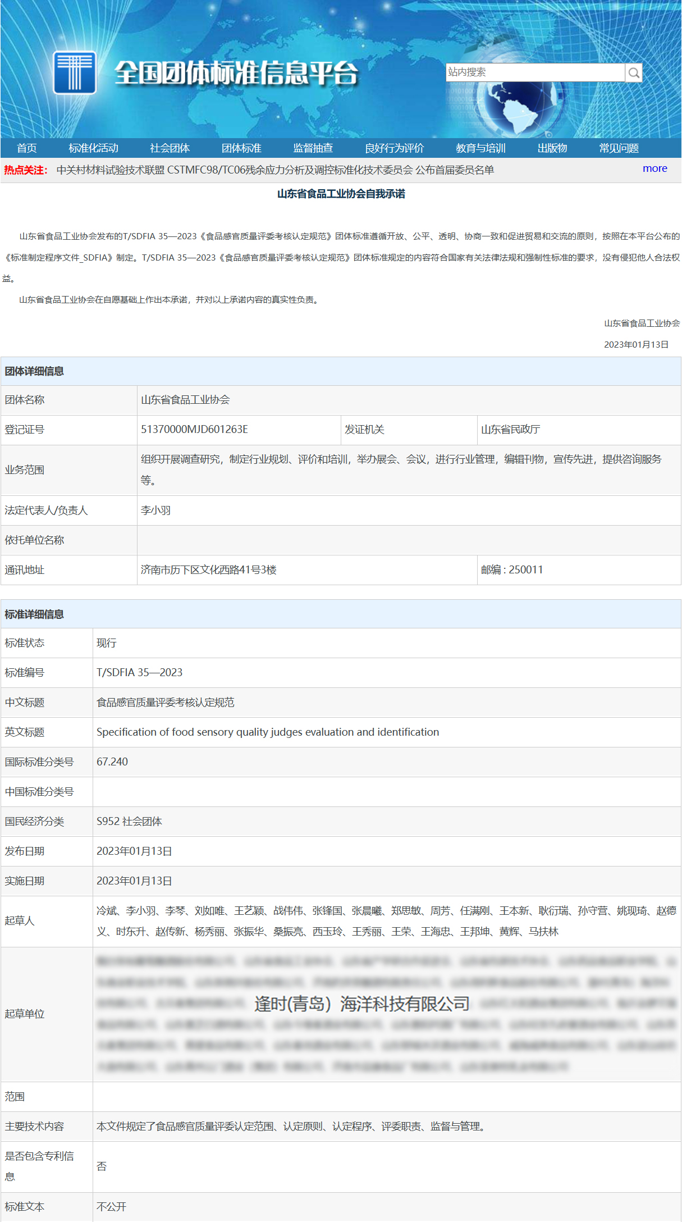Click the 标准详细信息 section header
Viewport: 682px width, 1222px height.
coord(34,614)
